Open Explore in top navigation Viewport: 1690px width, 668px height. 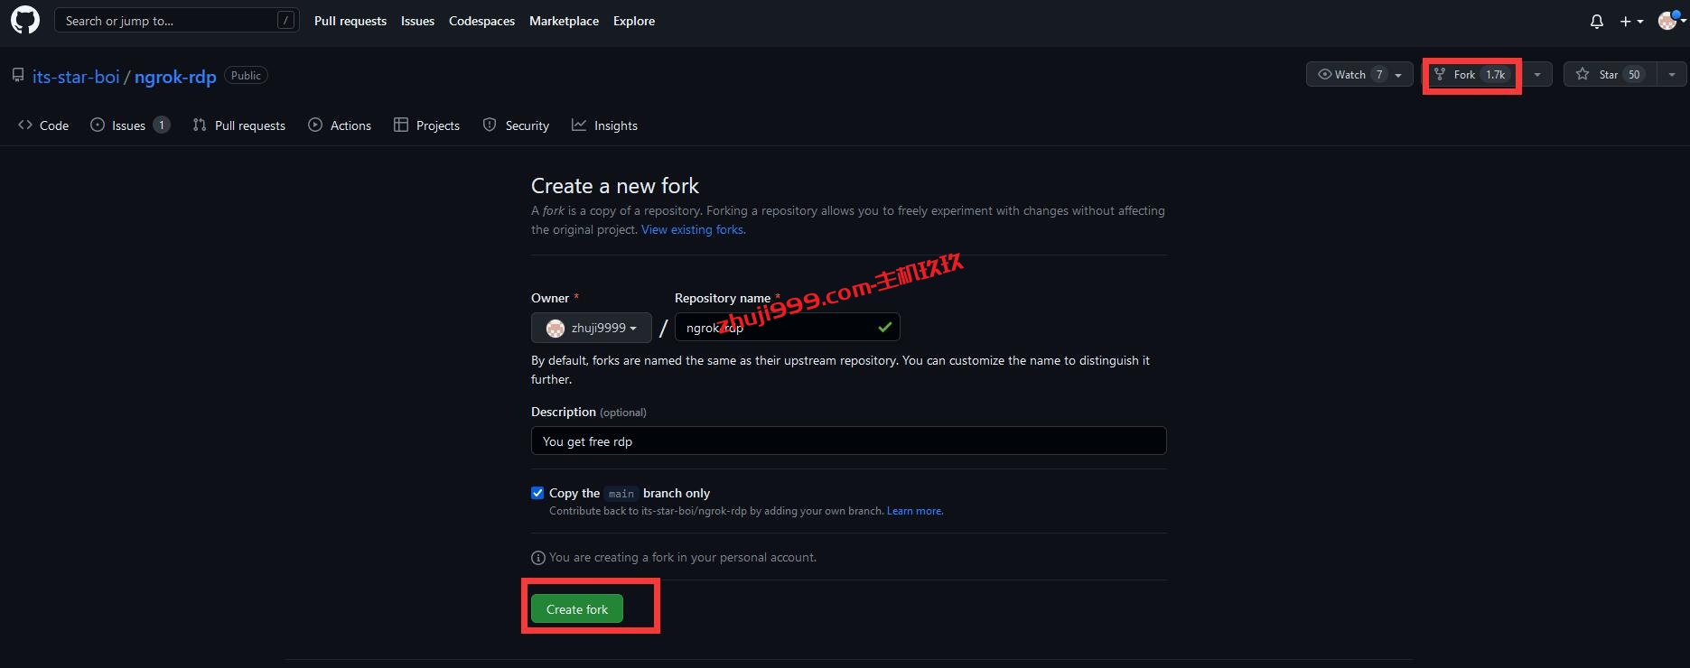634,21
